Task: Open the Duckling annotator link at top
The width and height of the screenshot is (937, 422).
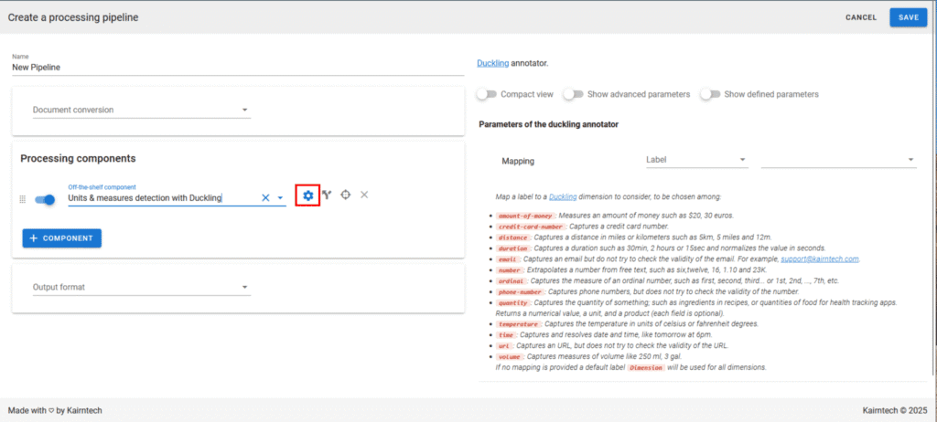Action: [493, 64]
